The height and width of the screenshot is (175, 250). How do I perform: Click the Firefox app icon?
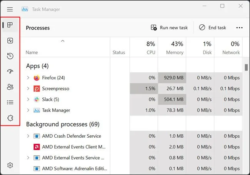coord(37,78)
